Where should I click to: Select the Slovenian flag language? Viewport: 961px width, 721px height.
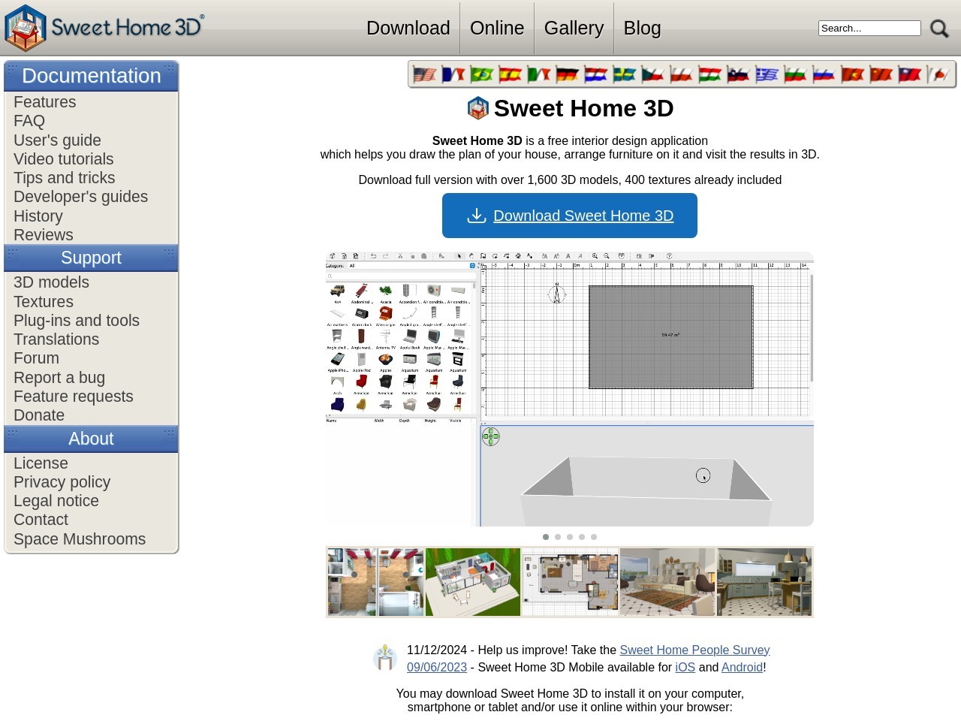coord(739,74)
